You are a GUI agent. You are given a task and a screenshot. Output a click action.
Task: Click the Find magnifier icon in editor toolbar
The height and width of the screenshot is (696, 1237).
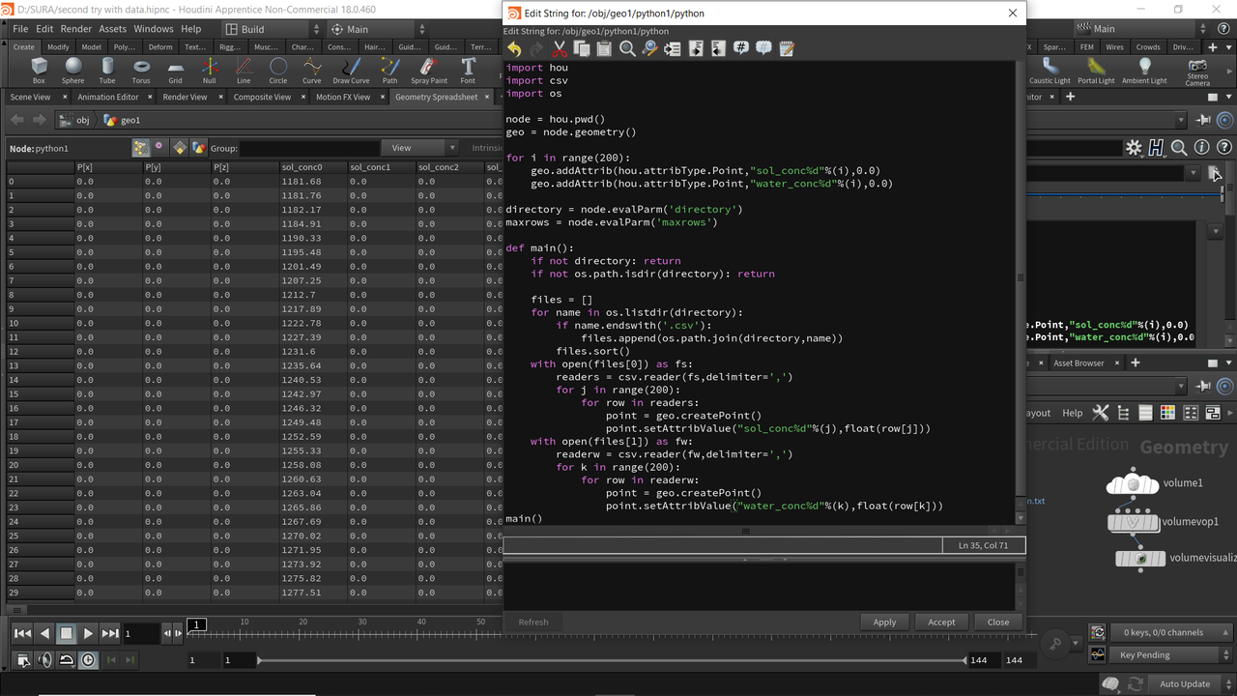(x=627, y=48)
